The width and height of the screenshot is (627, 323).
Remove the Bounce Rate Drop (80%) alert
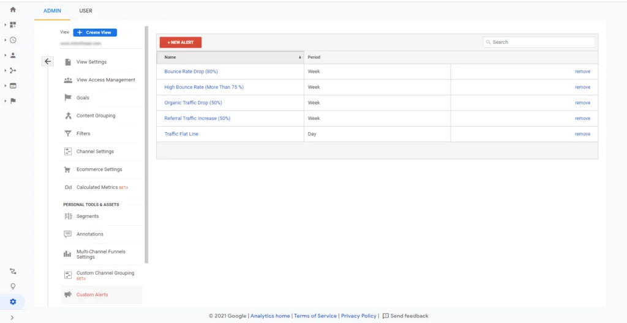pyautogui.click(x=582, y=72)
